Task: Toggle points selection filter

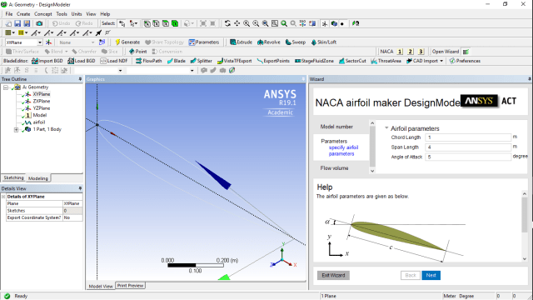Action: [x=147, y=23]
